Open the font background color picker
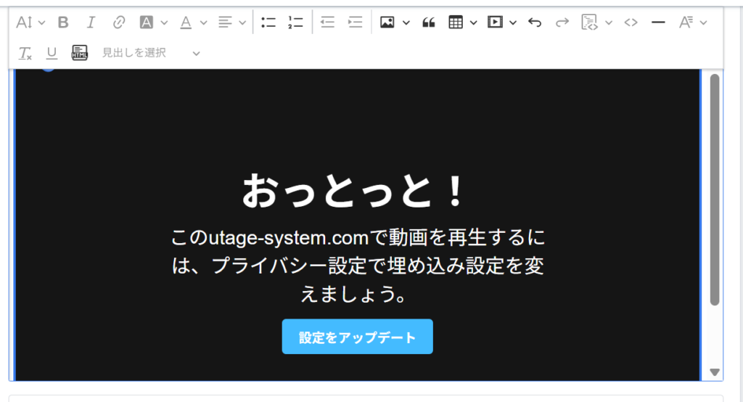The image size is (743, 402). [153, 22]
